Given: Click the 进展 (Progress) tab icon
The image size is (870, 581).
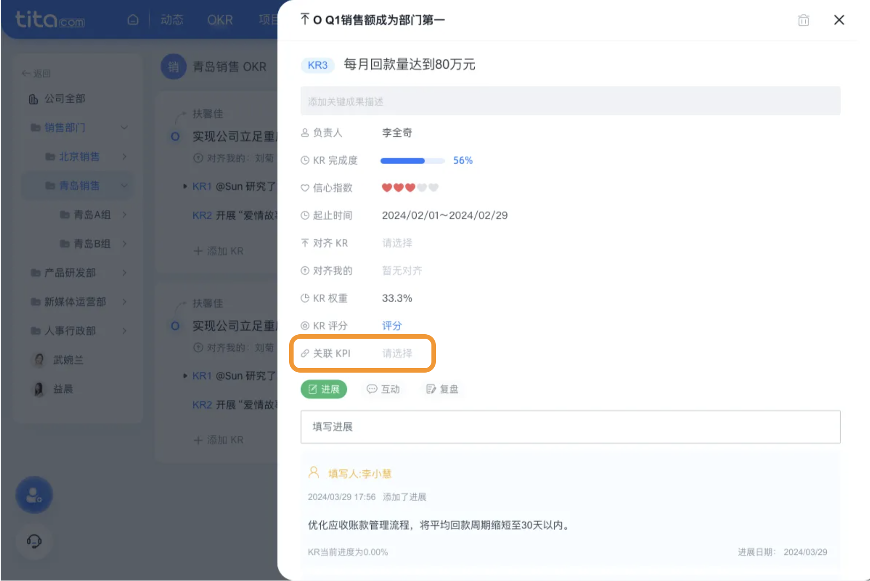Looking at the screenshot, I should pyautogui.click(x=323, y=389).
